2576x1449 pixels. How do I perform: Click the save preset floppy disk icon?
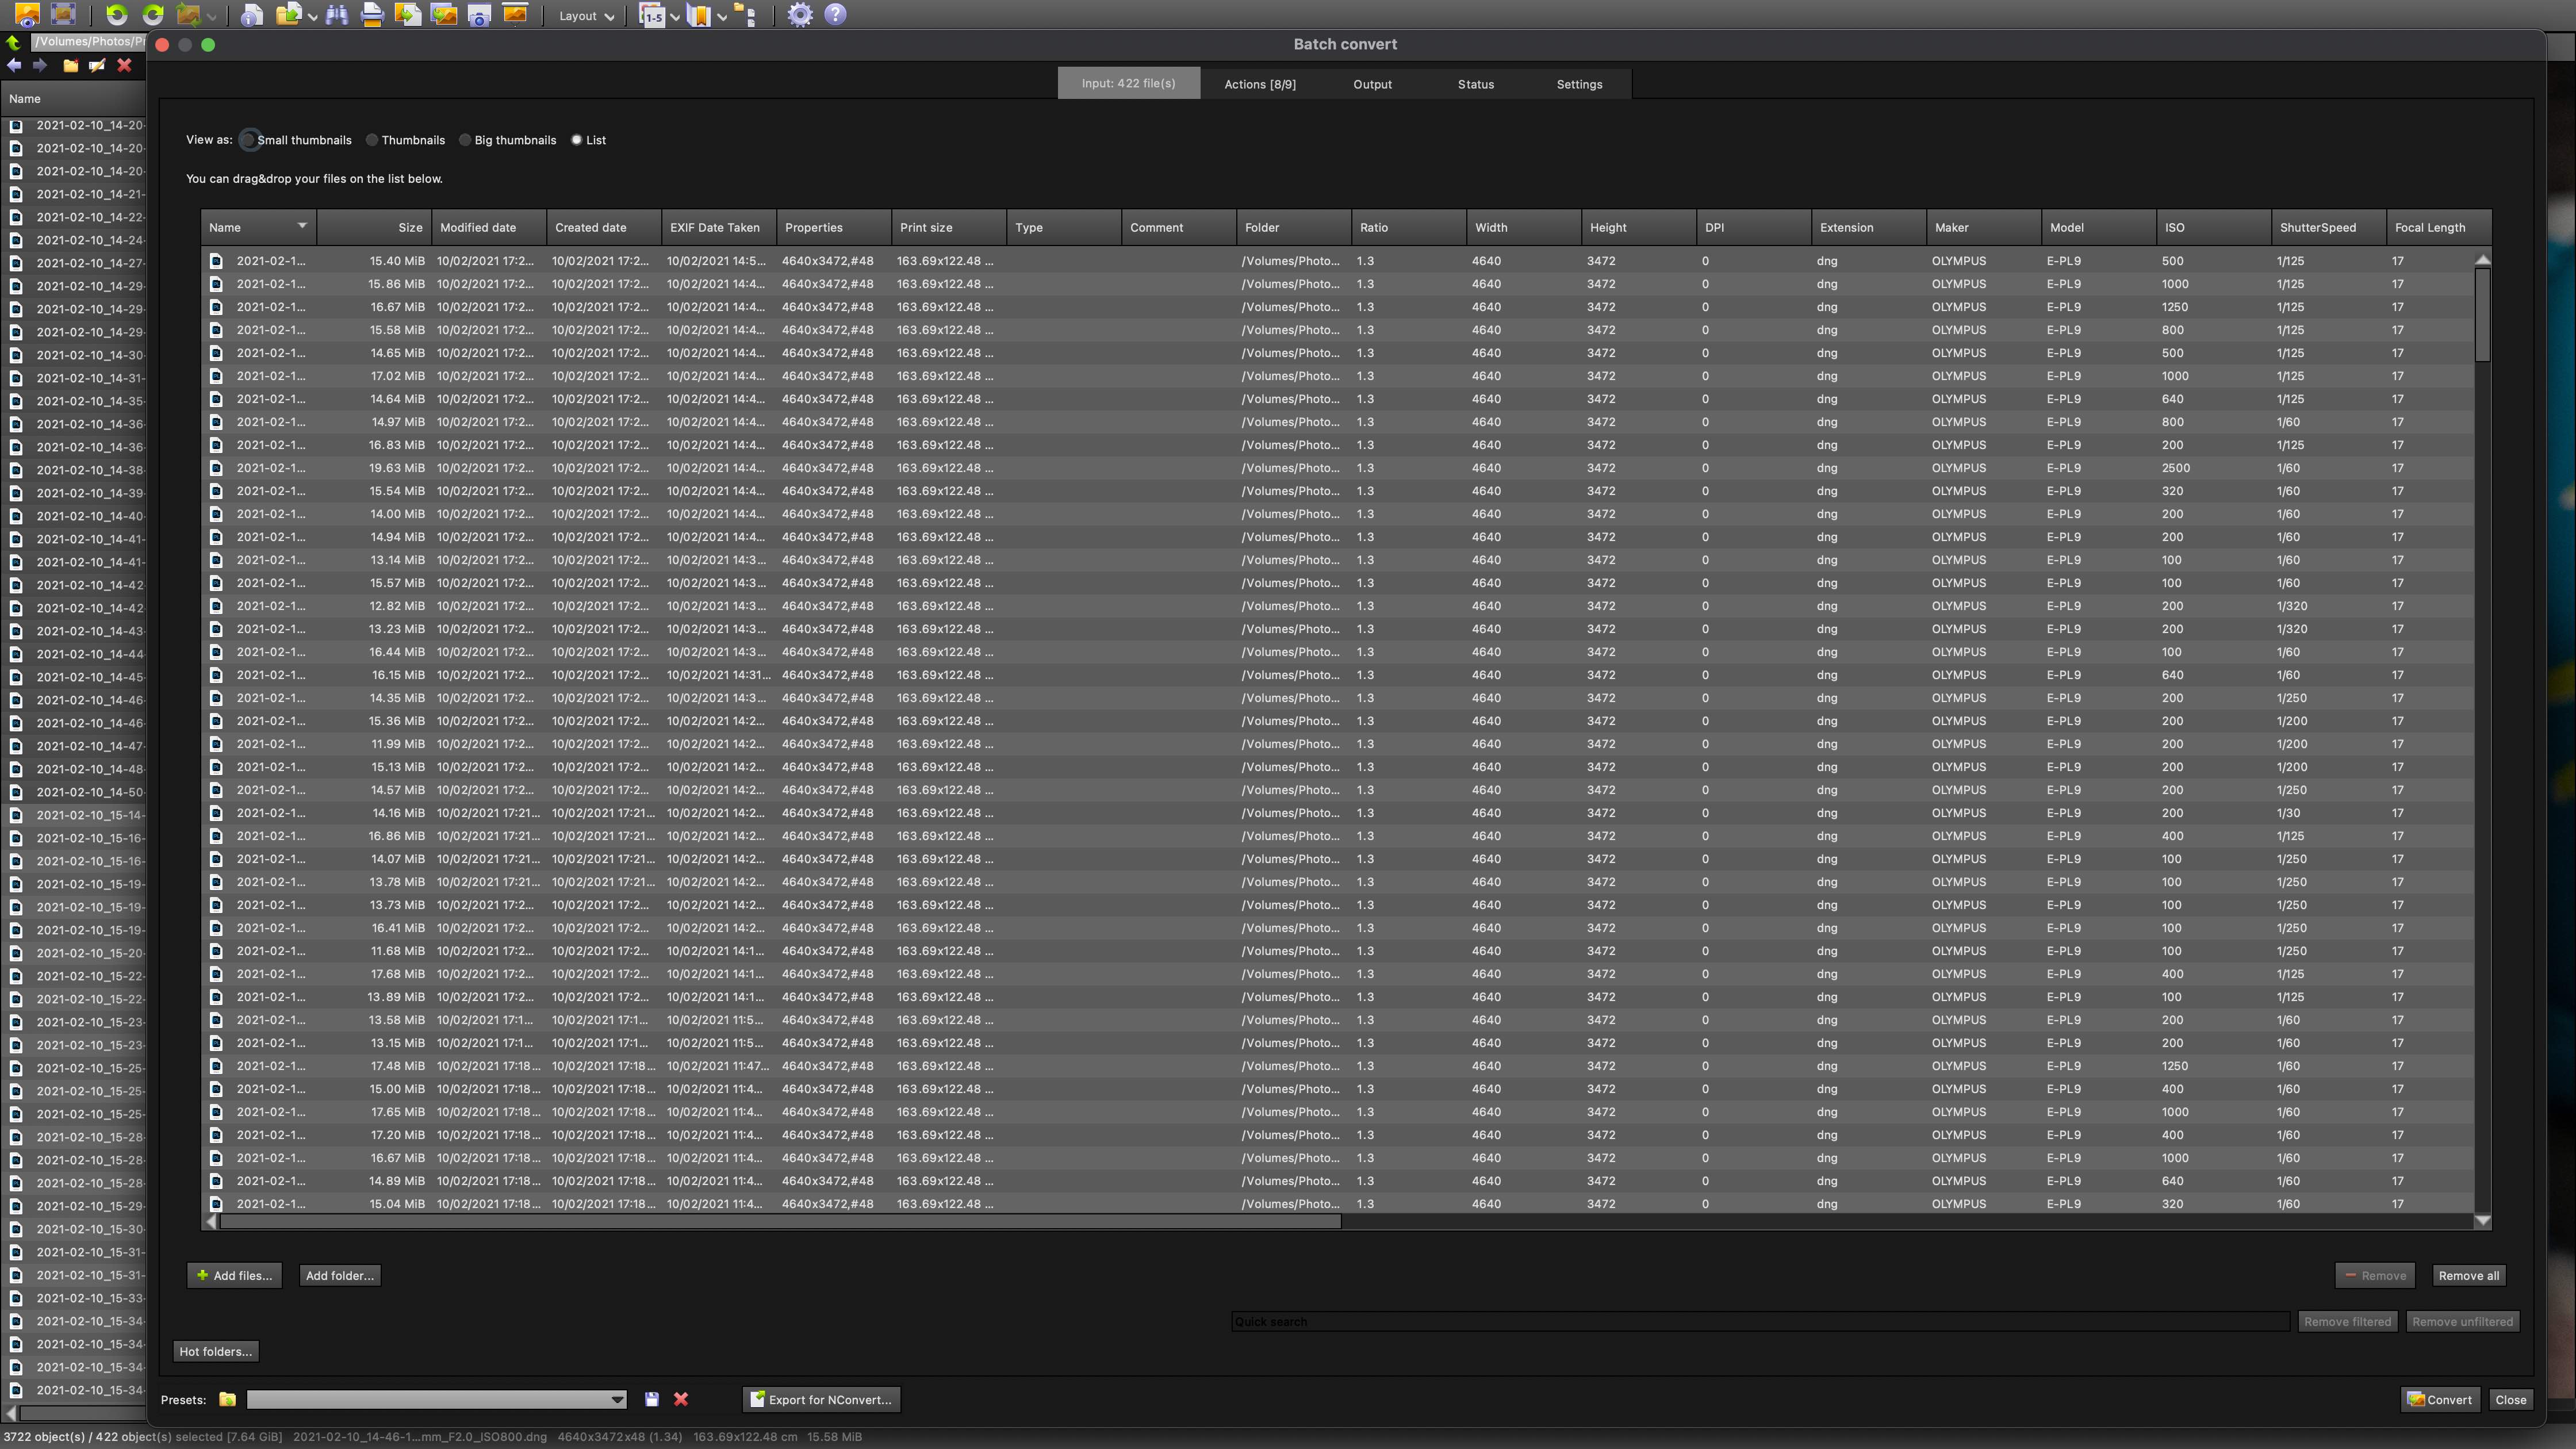[x=652, y=1399]
